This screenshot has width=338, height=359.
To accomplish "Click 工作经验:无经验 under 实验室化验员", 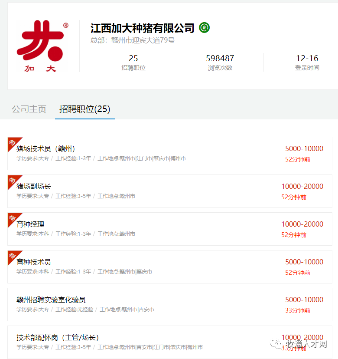I will [x=74, y=310].
